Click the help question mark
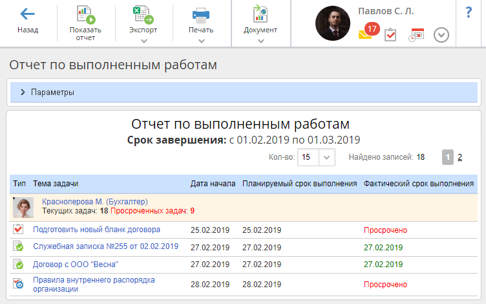This screenshot has height=304, width=486. tap(469, 12)
